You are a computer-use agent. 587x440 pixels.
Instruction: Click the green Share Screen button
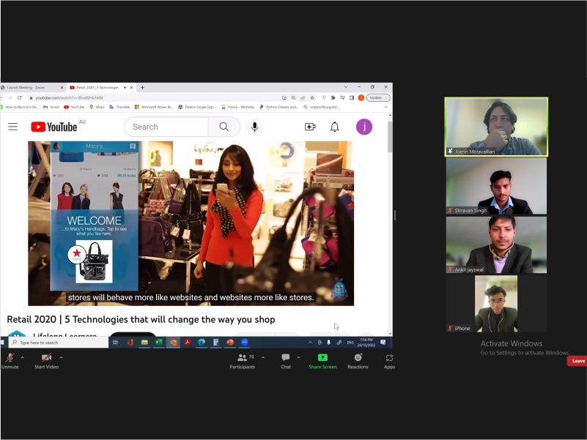tap(322, 361)
